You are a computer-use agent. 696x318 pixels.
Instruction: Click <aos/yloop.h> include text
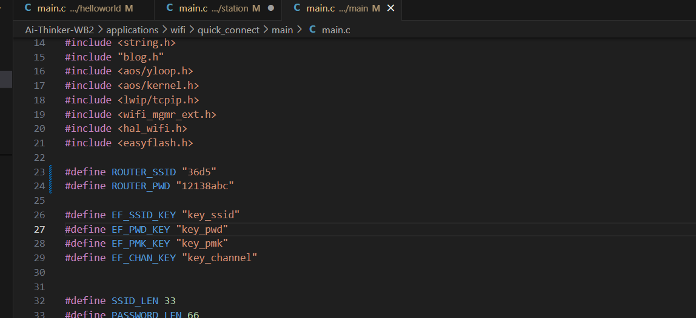coord(155,71)
